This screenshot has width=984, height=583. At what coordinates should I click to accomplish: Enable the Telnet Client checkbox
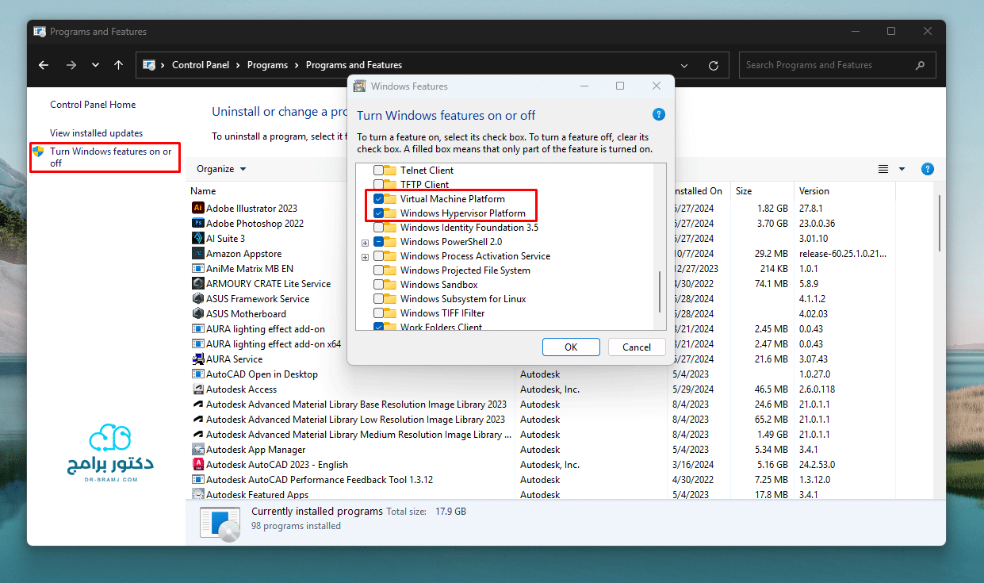point(378,170)
